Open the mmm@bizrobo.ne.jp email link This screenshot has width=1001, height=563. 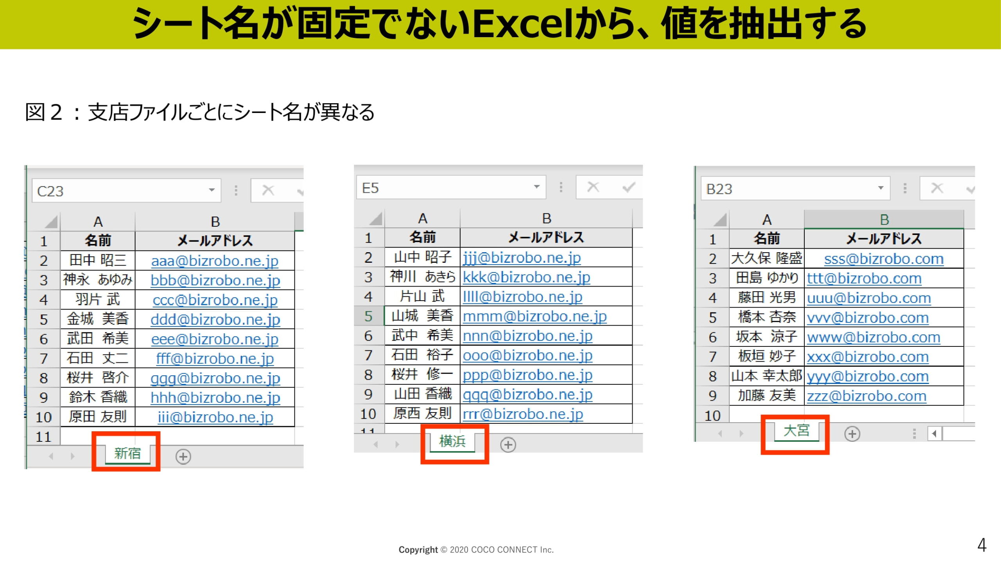(535, 316)
